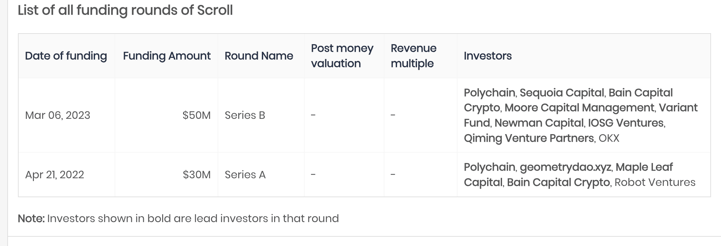Click the Date of funding column header

[x=66, y=56]
